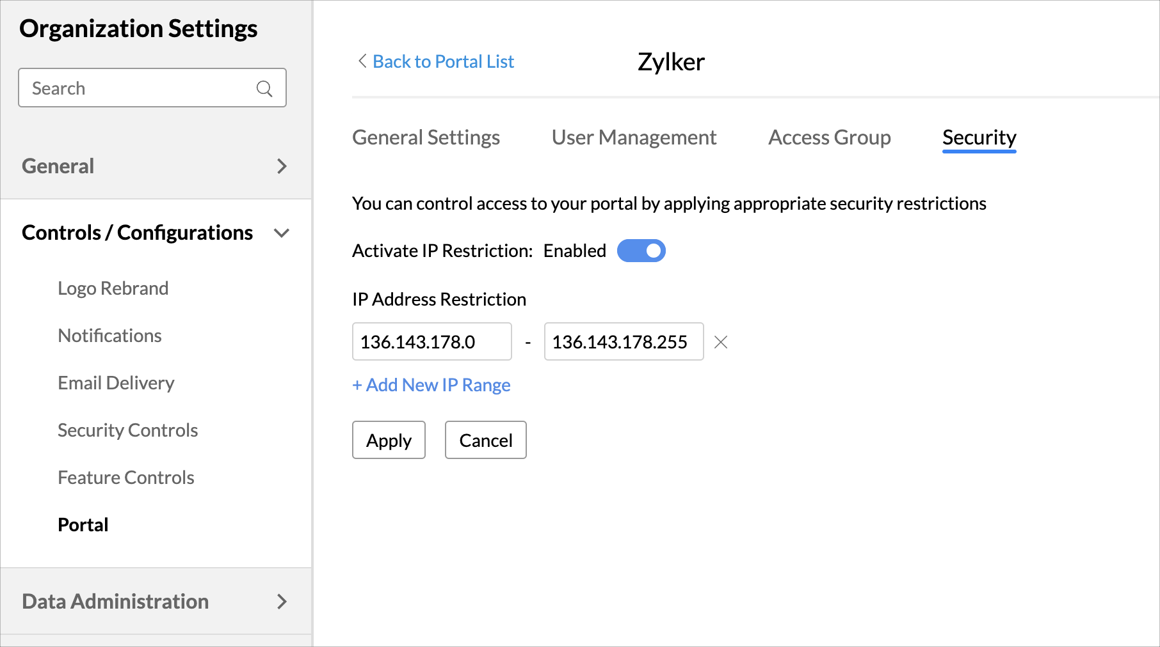
Task: Expand the General section chevron
Action: 282,166
